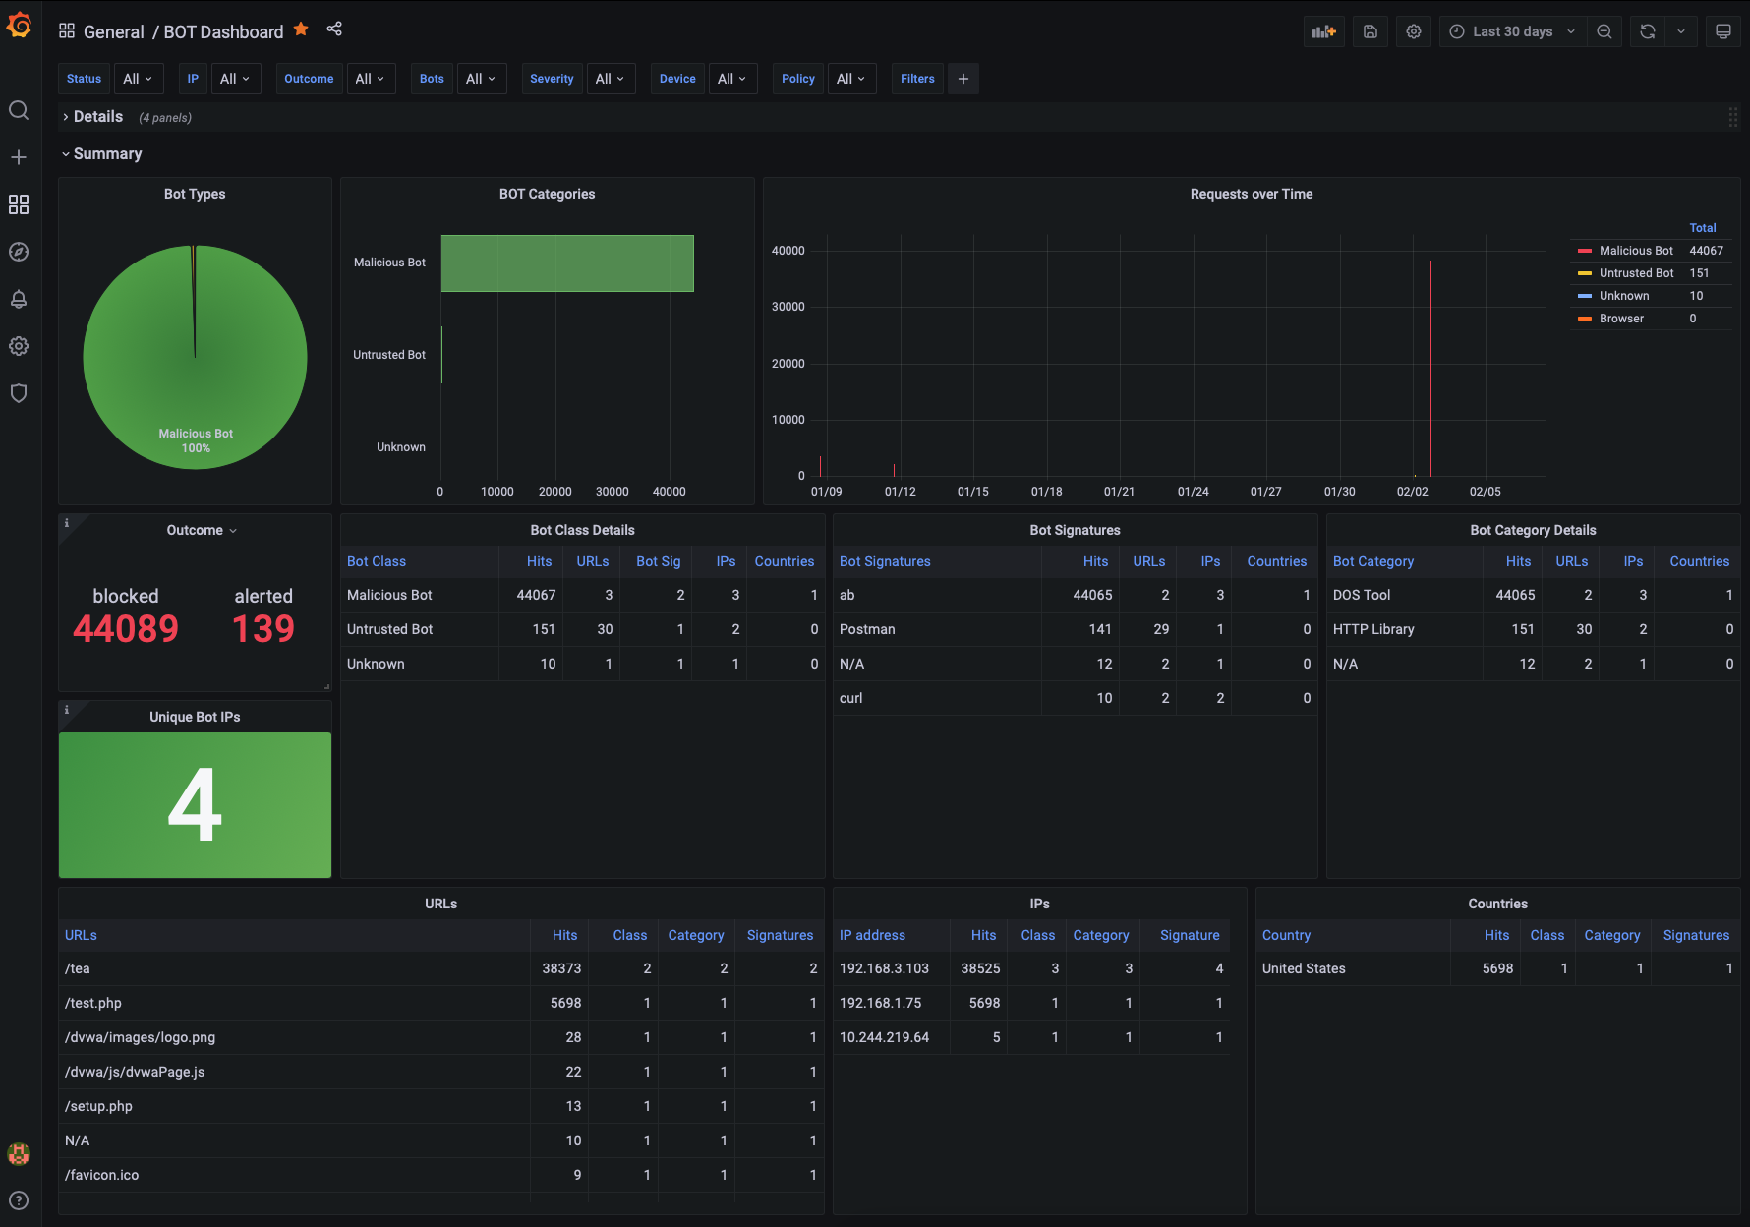The image size is (1750, 1227).
Task: Share the dashboard via share icon
Action: 334,29
